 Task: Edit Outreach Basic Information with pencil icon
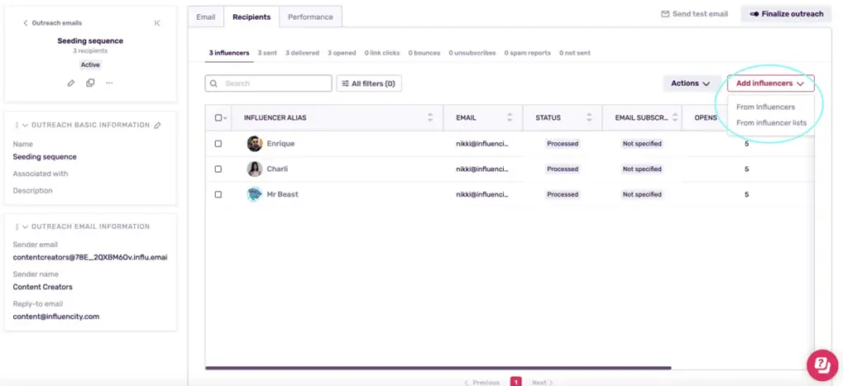point(157,125)
